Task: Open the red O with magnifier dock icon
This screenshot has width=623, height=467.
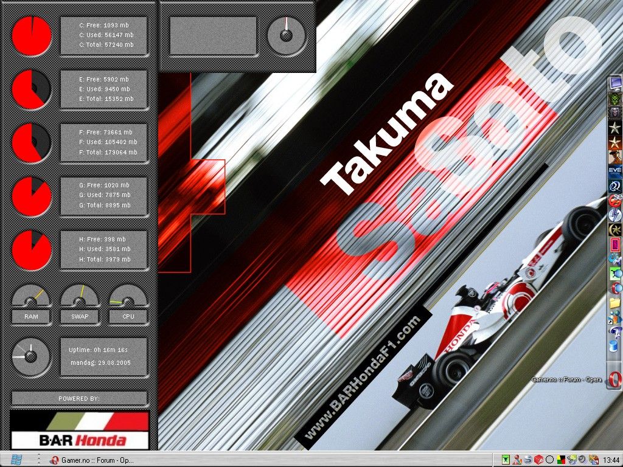Action: (x=616, y=288)
